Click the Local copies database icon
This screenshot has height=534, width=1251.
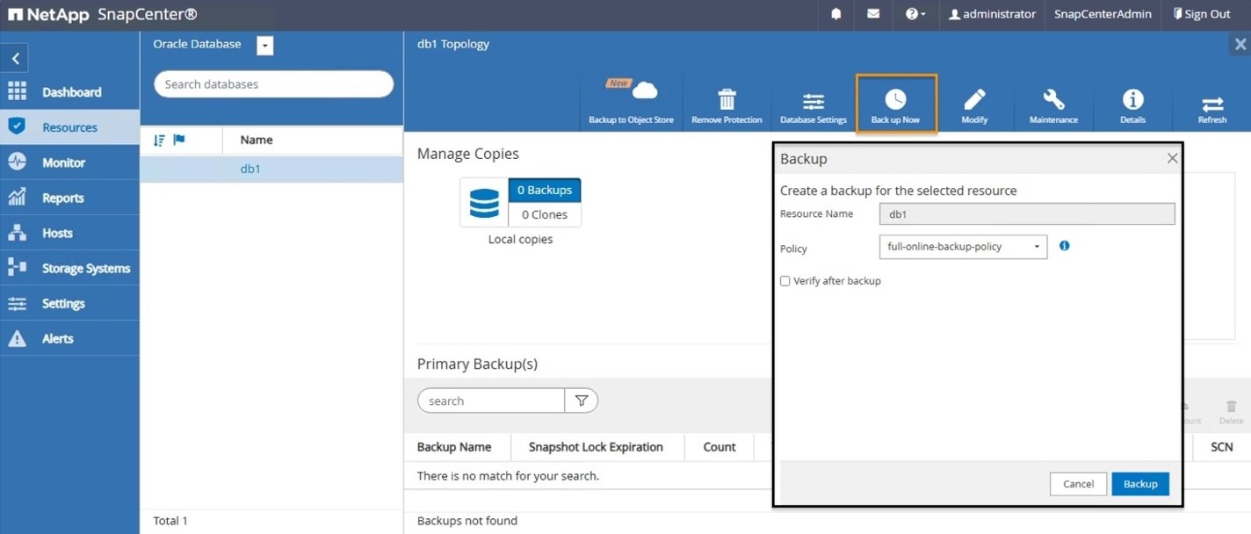point(484,203)
